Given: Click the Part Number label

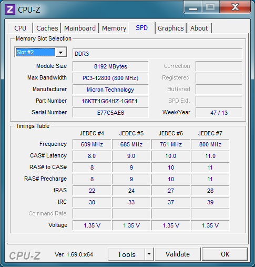Looking at the screenshot, I should click(51, 101).
